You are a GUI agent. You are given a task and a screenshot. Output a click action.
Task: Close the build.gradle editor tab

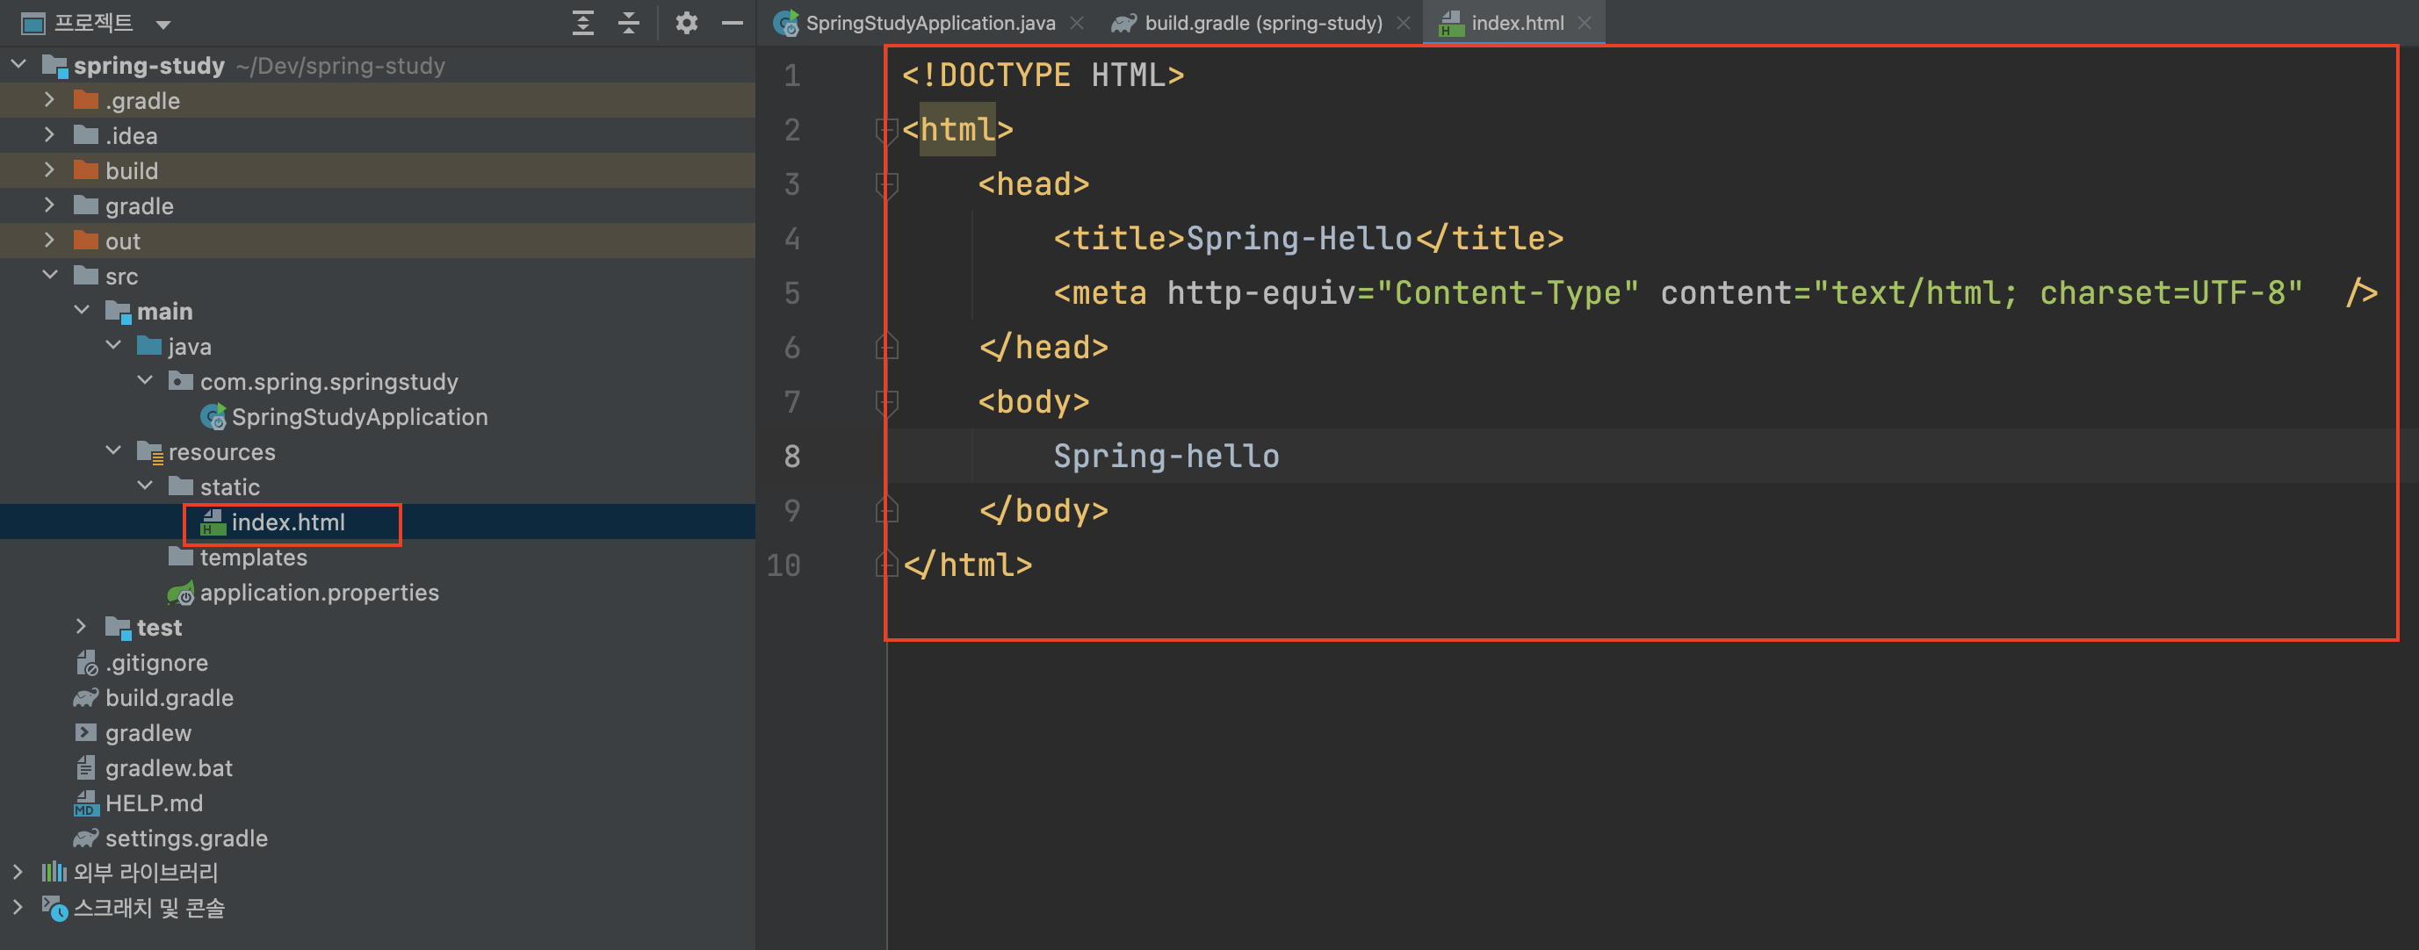pyautogui.click(x=1403, y=24)
